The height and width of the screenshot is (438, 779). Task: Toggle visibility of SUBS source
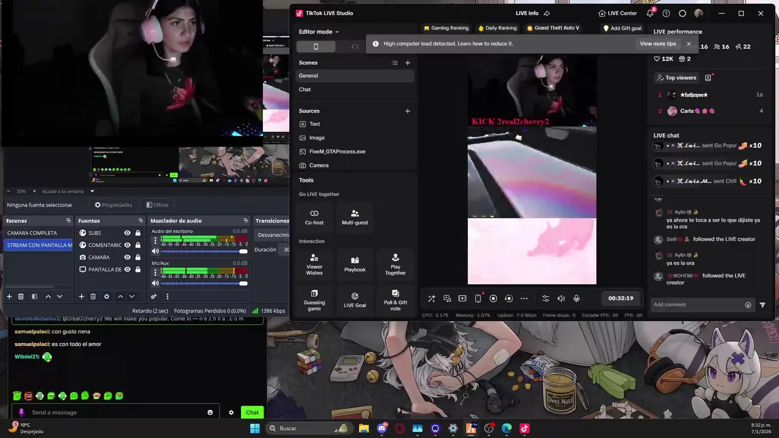[127, 233]
